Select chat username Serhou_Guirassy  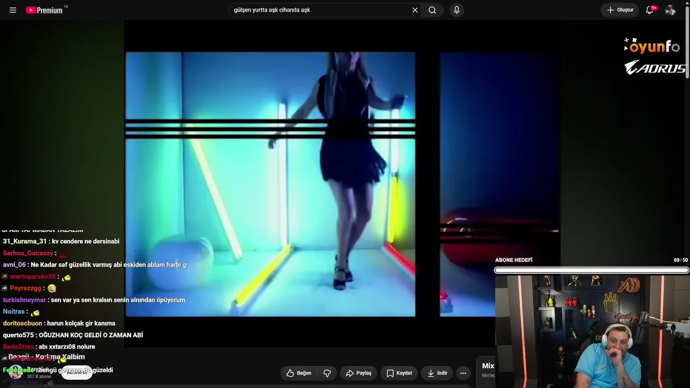(28, 253)
